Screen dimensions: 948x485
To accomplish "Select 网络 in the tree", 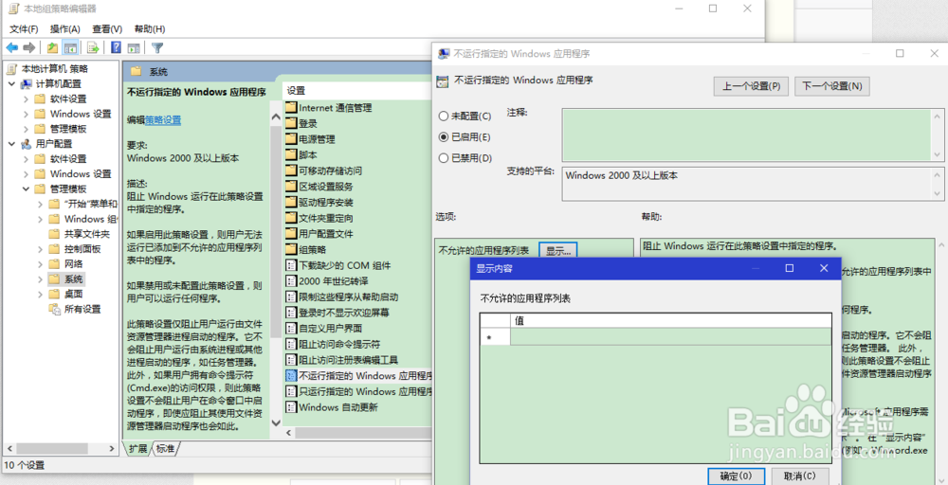I will [74, 264].
